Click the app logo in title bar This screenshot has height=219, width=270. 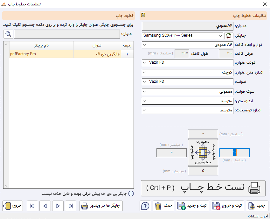4,4
